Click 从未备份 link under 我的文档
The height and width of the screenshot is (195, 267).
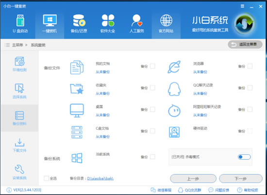(103, 72)
